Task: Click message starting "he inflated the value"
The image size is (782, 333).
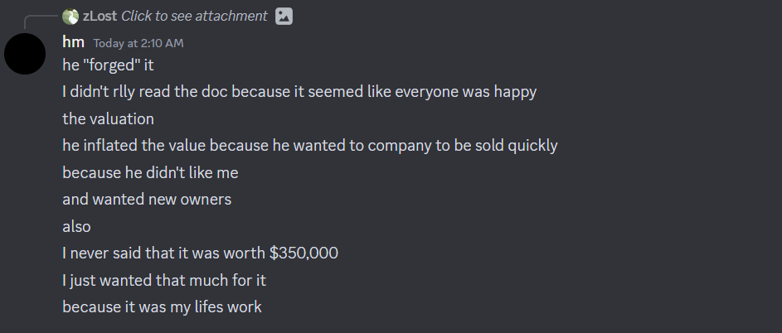Action: pyautogui.click(x=309, y=146)
